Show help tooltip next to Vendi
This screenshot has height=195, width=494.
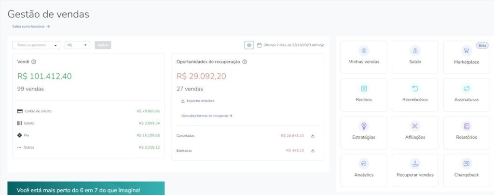[x=34, y=62]
